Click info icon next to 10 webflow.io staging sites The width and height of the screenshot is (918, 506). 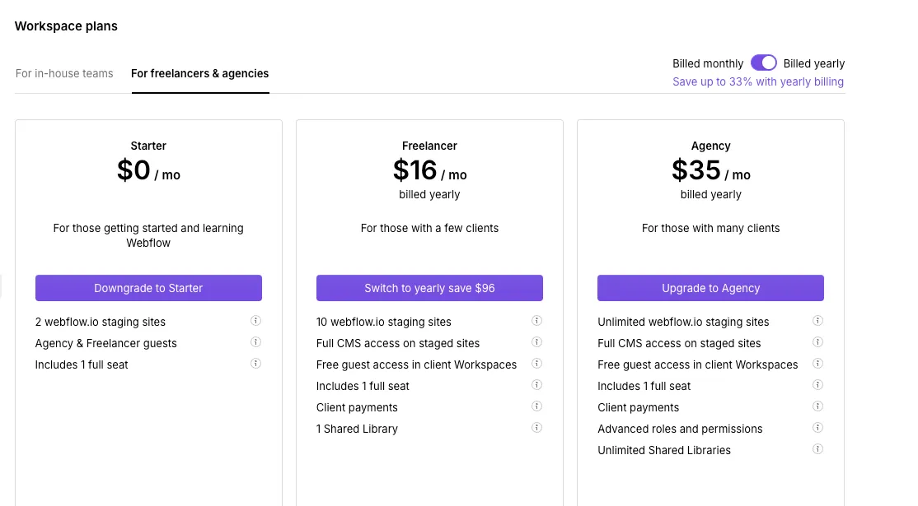click(536, 321)
